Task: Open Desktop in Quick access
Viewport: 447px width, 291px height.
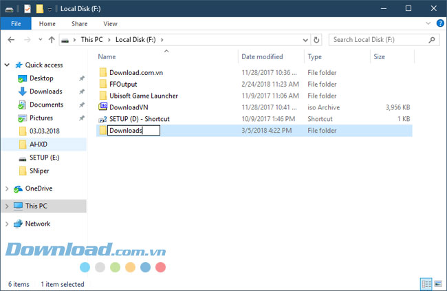Action: [41, 78]
